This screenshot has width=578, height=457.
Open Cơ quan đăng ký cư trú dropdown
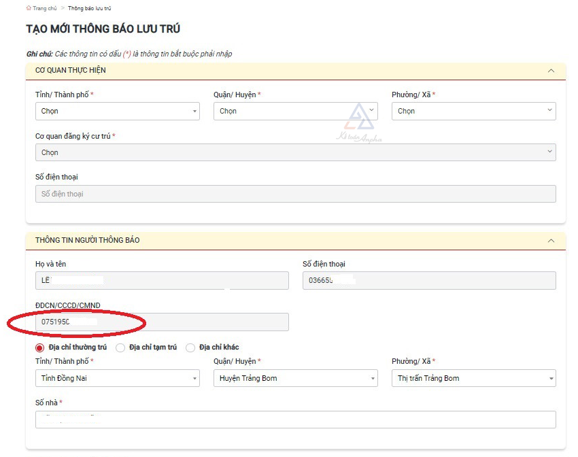(295, 152)
